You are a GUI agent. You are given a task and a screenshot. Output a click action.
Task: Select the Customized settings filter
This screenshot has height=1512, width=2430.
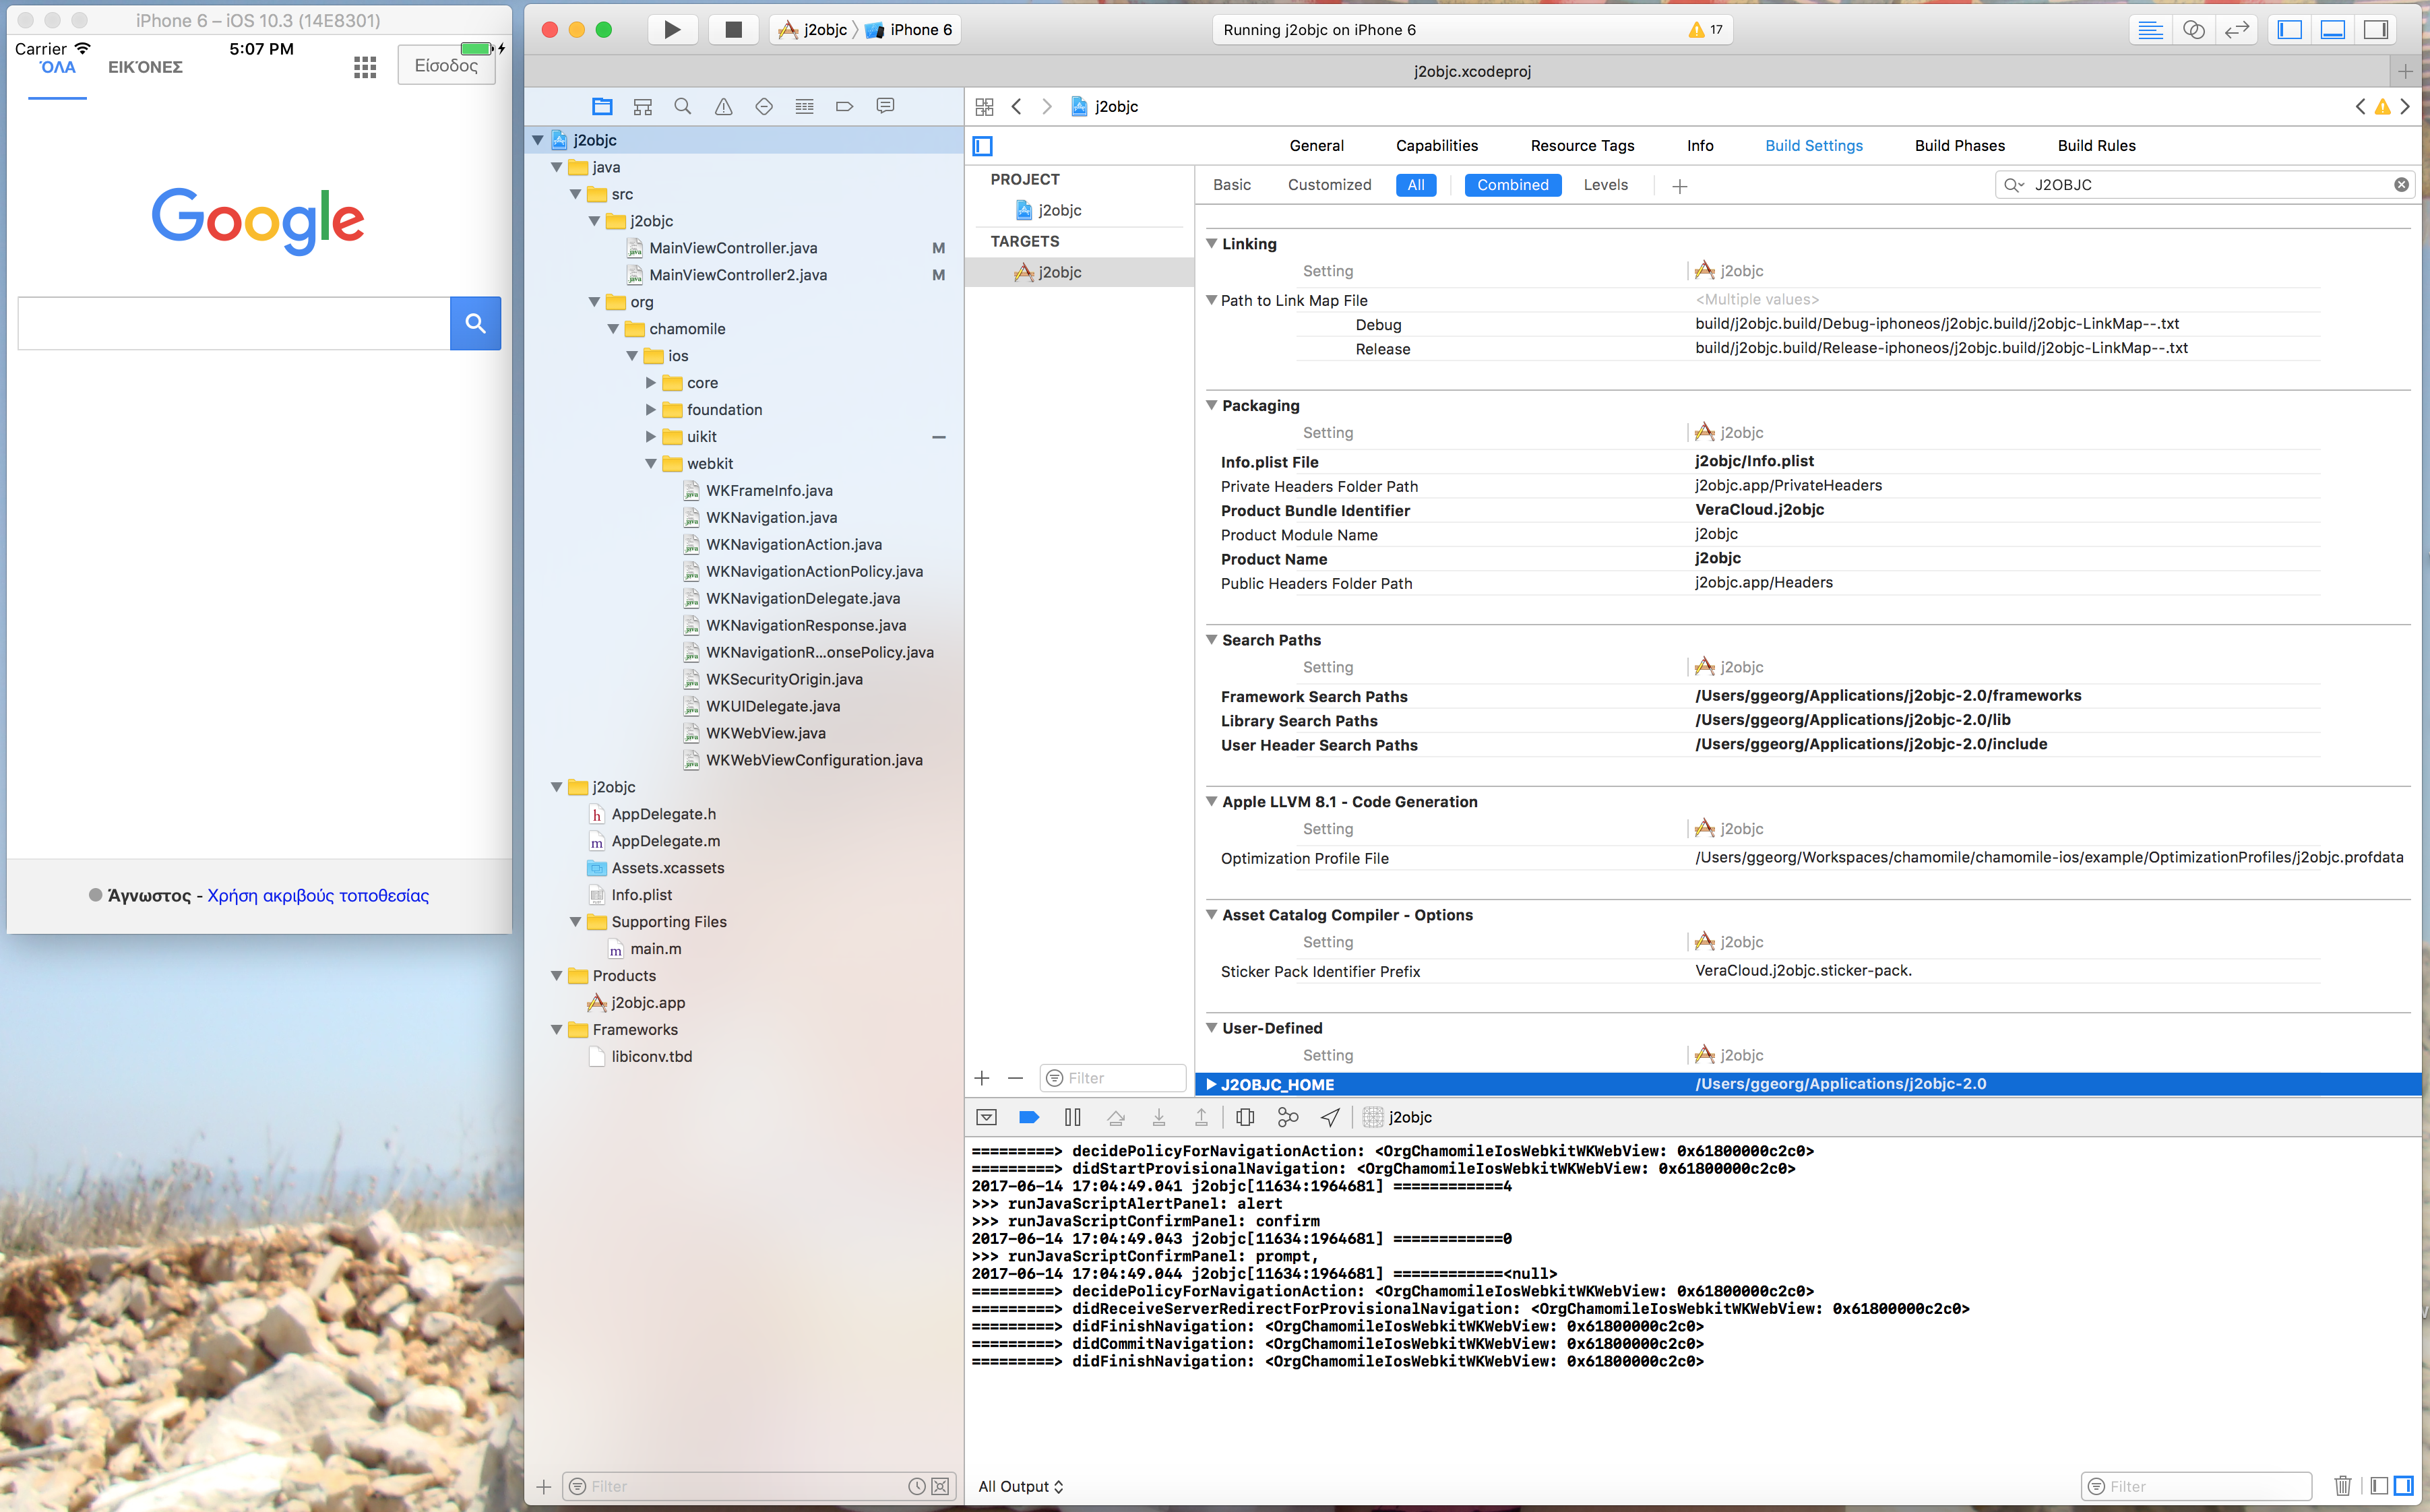(1329, 185)
